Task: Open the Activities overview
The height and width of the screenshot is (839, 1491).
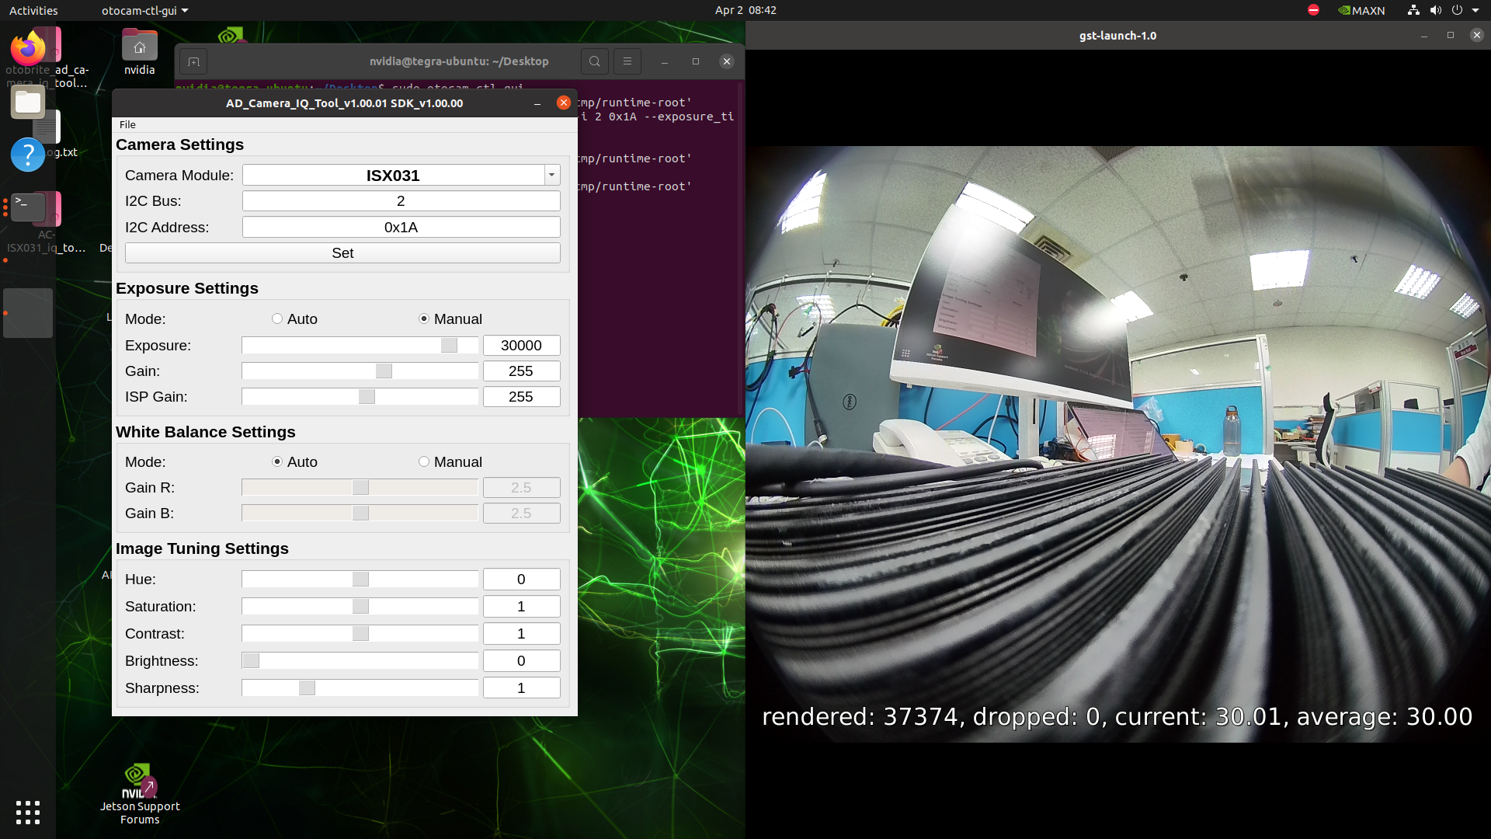Action: pyautogui.click(x=33, y=10)
